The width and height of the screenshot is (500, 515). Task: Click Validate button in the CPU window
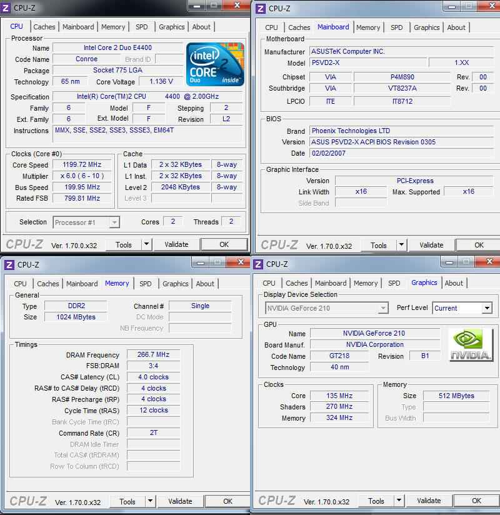point(176,244)
